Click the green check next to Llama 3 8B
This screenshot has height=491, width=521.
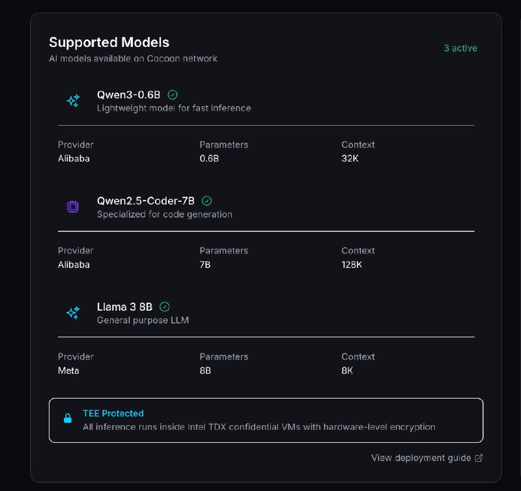click(x=165, y=306)
